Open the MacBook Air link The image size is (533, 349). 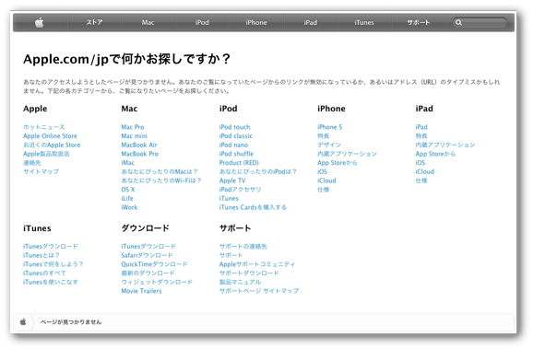[139, 145]
